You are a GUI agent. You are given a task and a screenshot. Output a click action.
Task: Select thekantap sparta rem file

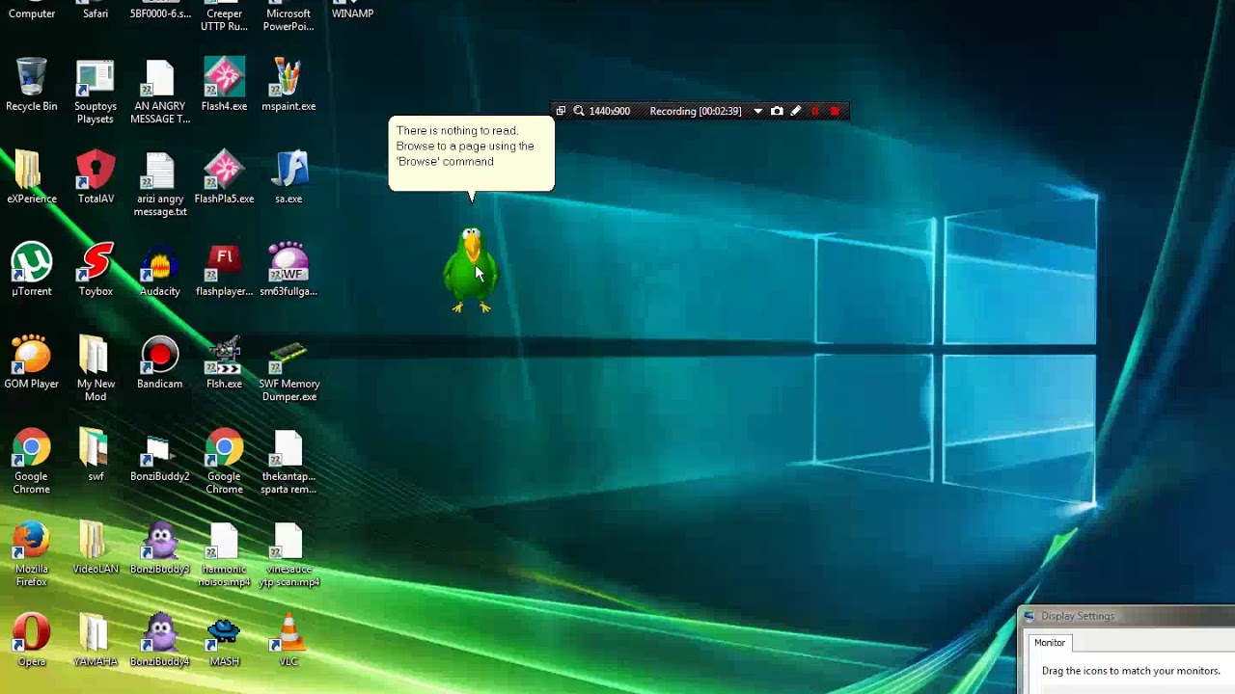(288, 462)
